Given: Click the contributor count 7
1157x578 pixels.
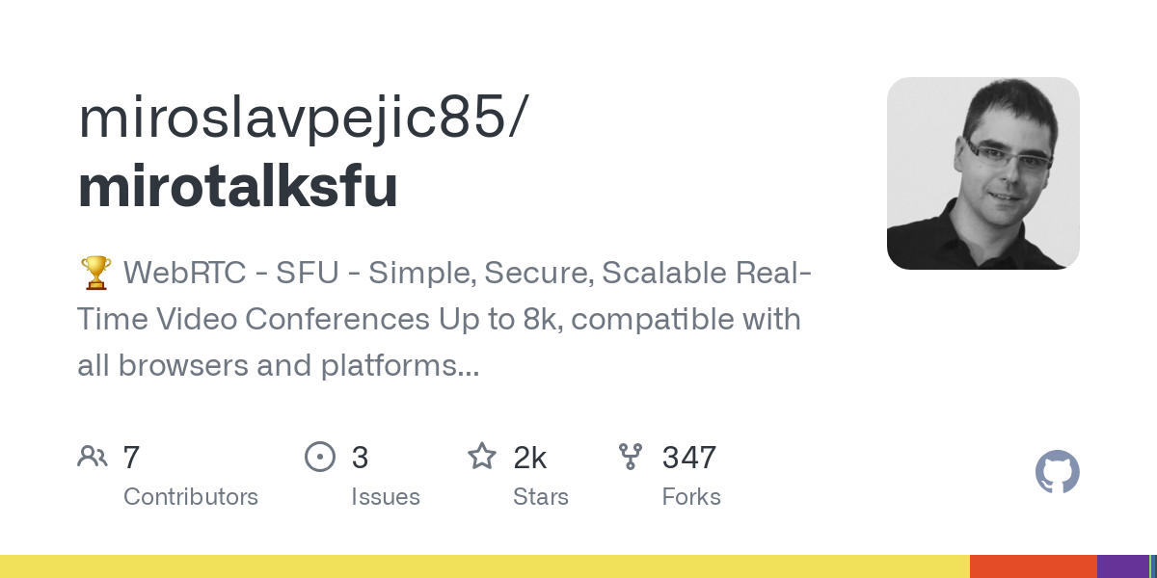Looking at the screenshot, I should (x=132, y=457).
